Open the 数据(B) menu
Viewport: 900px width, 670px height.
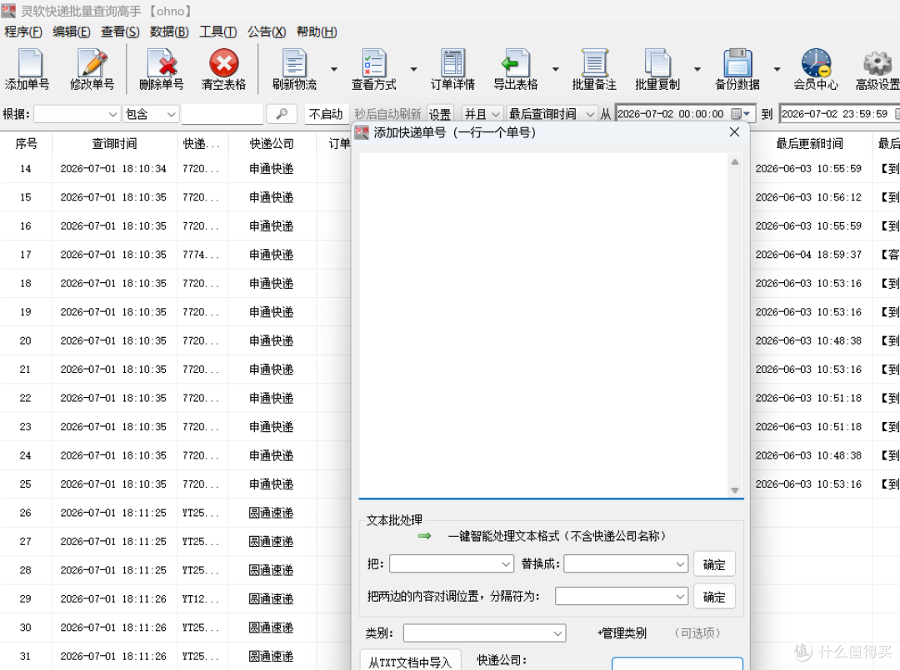coord(169,32)
